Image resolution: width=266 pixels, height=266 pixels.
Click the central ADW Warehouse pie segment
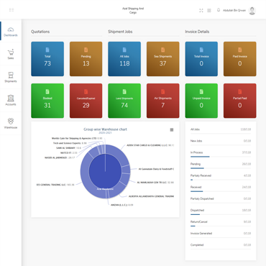click(x=105, y=172)
